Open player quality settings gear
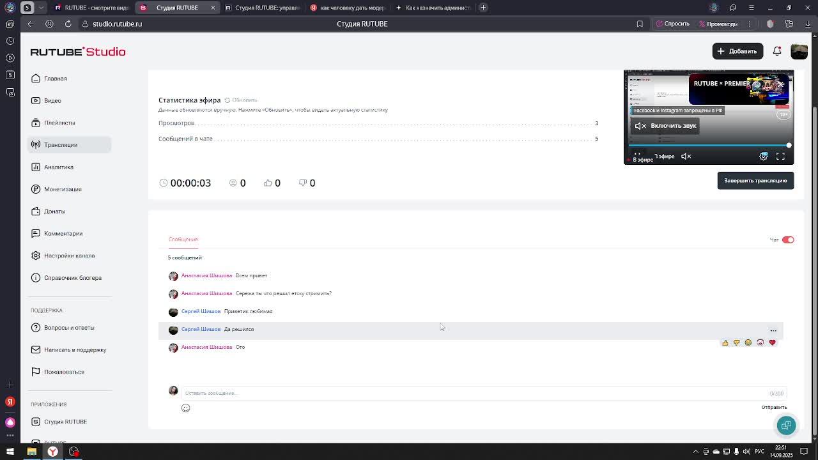 [x=764, y=157]
